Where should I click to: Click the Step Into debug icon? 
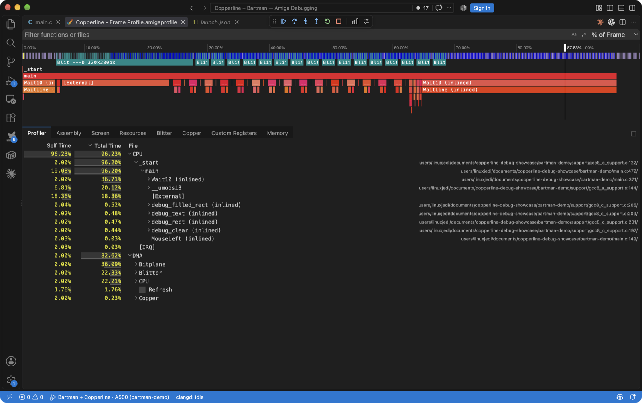tap(305, 22)
